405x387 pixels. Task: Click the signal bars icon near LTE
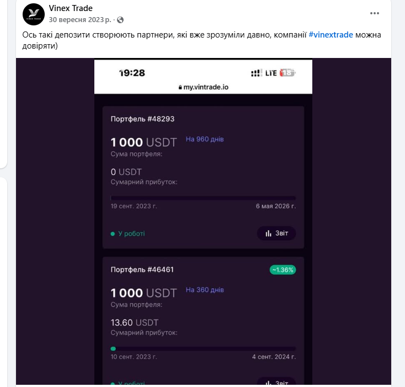point(256,73)
